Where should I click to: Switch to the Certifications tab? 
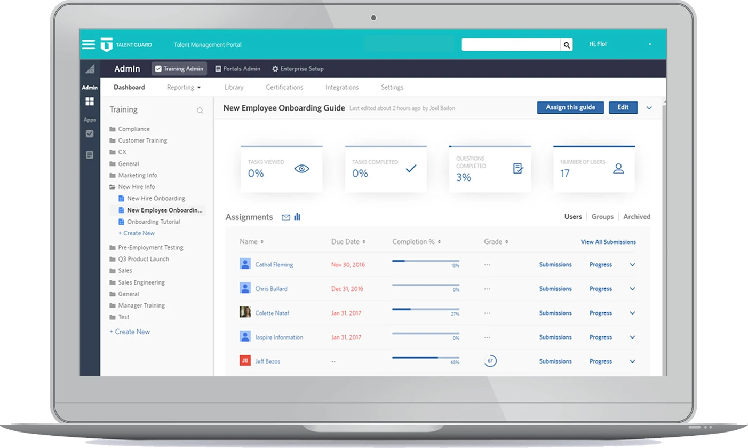coord(284,88)
